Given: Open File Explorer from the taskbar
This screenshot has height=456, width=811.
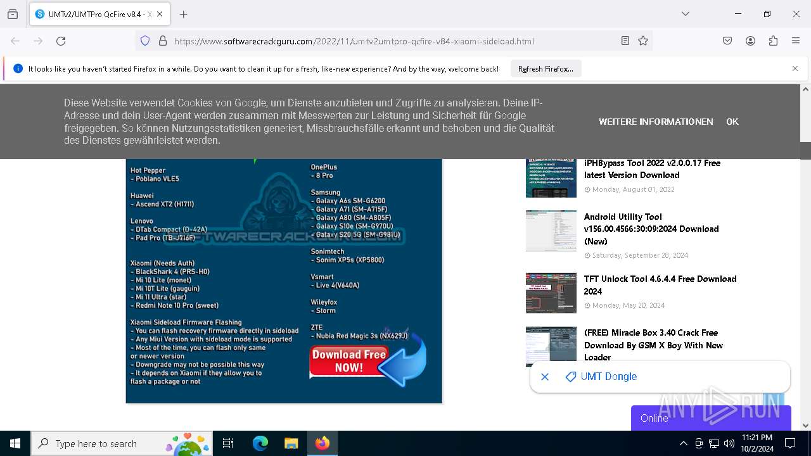Looking at the screenshot, I should (x=291, y=443).
